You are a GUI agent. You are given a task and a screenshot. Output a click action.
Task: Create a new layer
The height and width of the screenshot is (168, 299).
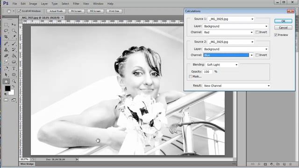pos(284,164)
